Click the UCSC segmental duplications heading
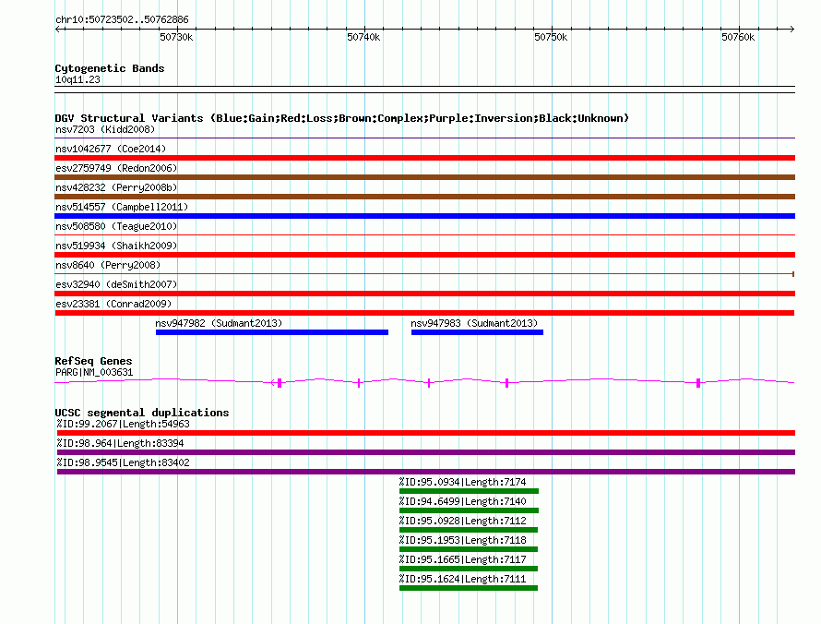The width and height of the screenshot is (821, 624). 142,413
